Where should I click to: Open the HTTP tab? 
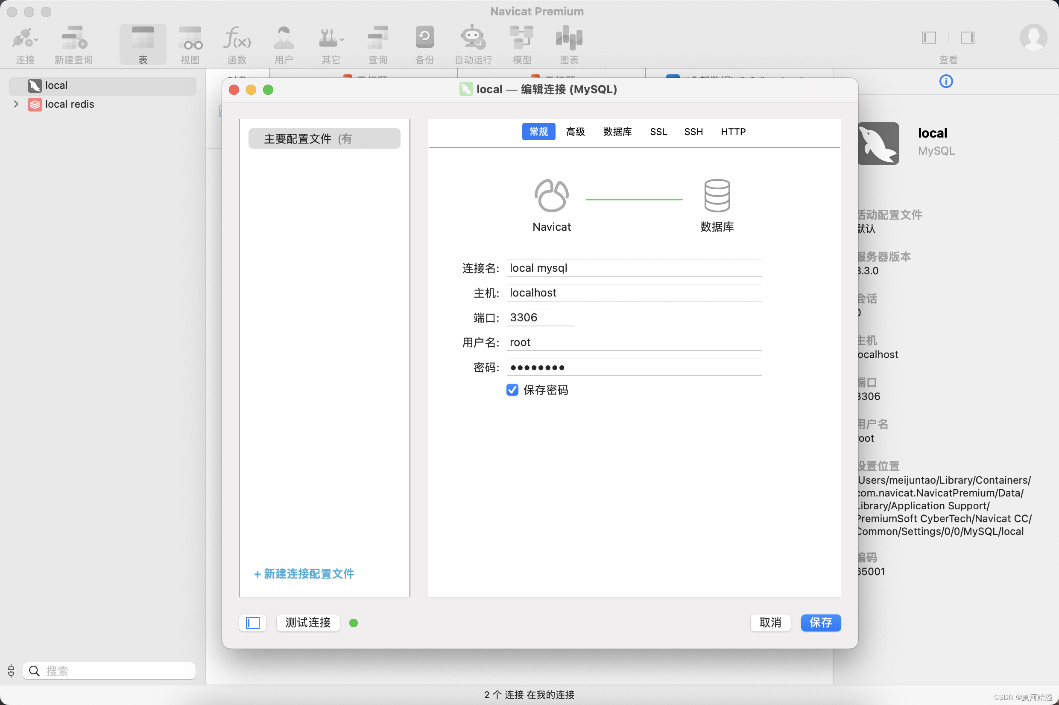733,132
